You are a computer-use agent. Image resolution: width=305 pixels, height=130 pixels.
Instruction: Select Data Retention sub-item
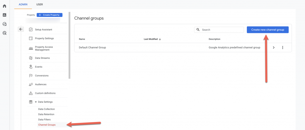tap(46, 114)
